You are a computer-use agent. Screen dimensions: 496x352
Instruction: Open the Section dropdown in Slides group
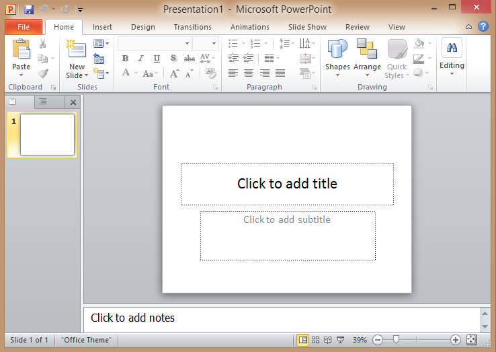[101, 74]
